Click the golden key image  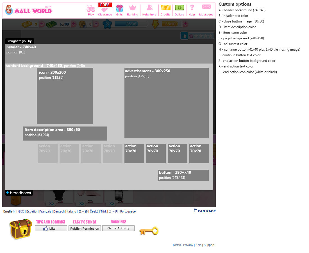(149, 231)
